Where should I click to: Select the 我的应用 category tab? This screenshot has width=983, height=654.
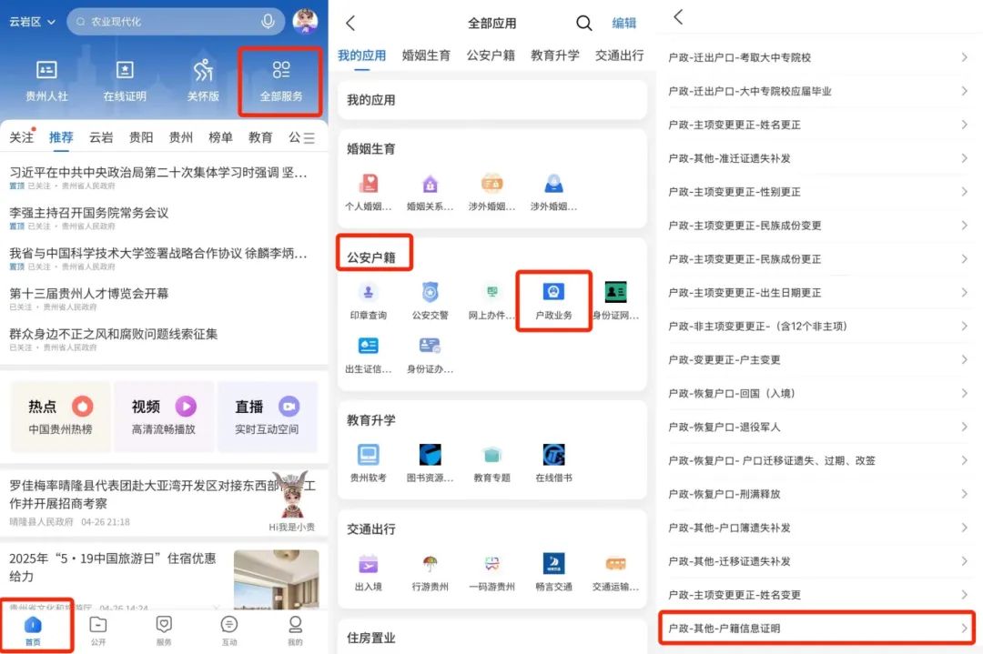coord(361,55)
